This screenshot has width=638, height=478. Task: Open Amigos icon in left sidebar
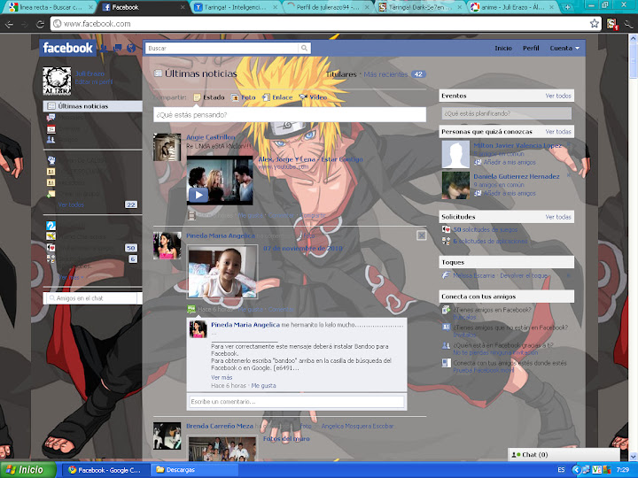51,140
